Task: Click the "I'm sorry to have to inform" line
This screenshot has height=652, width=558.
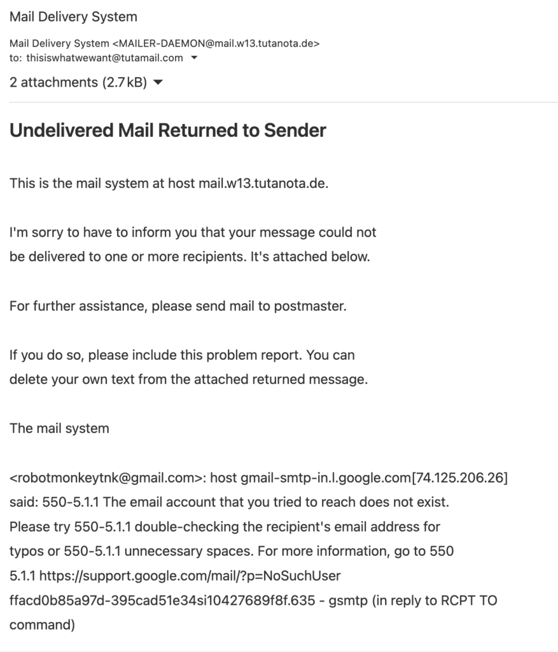Action: (193, 232)
